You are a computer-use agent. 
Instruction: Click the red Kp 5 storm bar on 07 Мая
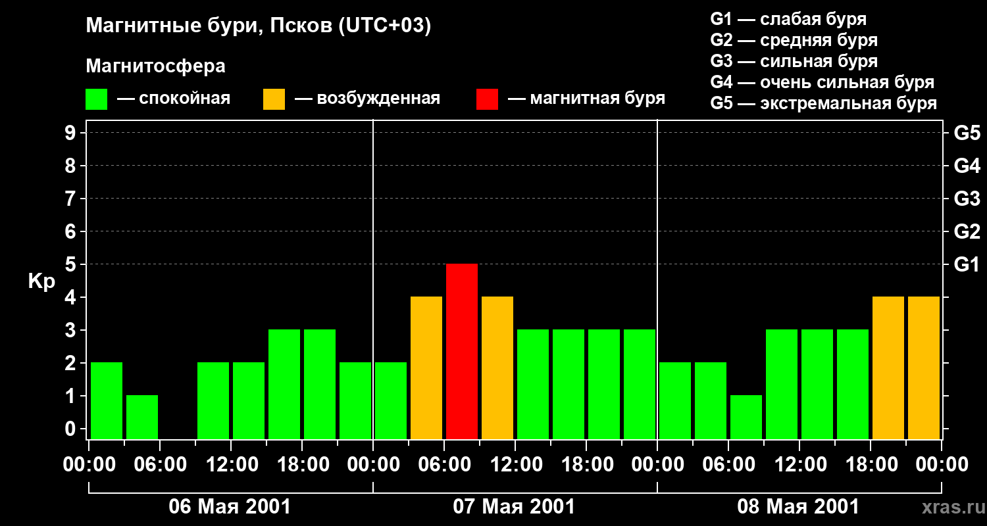pos(462,351)
